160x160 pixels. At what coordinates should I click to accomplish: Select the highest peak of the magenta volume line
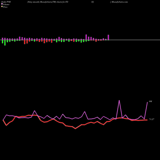click(119, 100)
